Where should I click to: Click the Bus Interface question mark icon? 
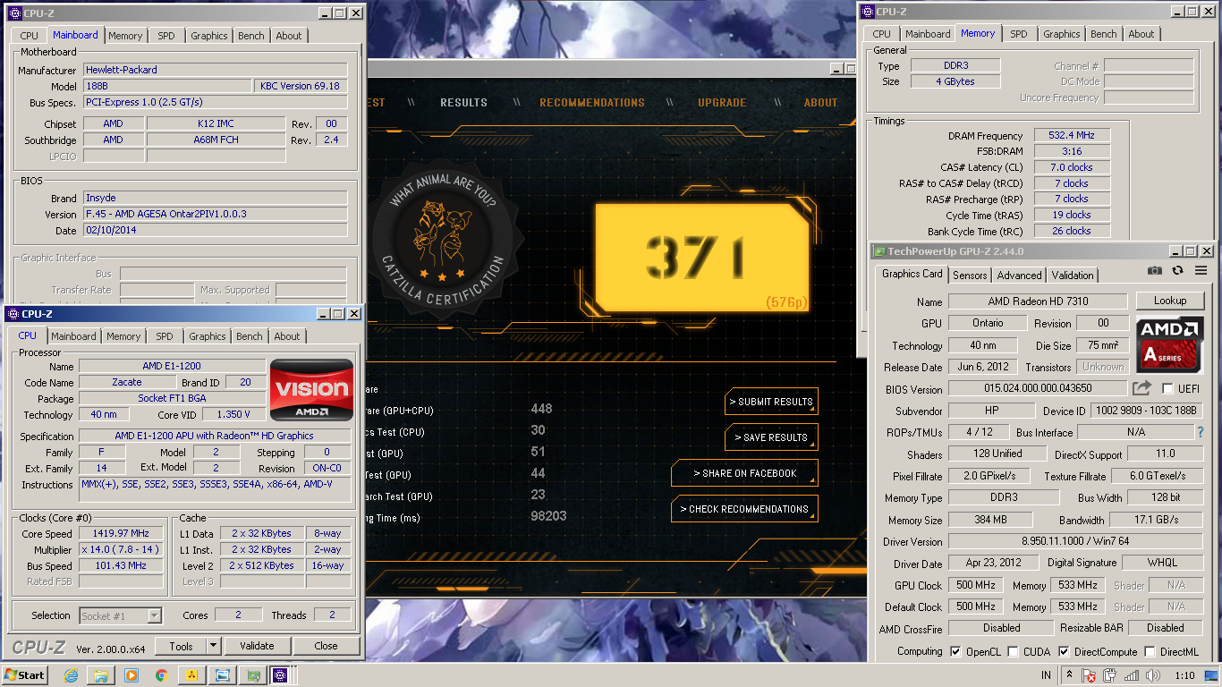(x=1200, y=432)
